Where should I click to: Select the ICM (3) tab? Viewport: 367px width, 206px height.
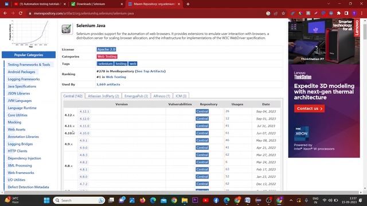click(181, 96)
